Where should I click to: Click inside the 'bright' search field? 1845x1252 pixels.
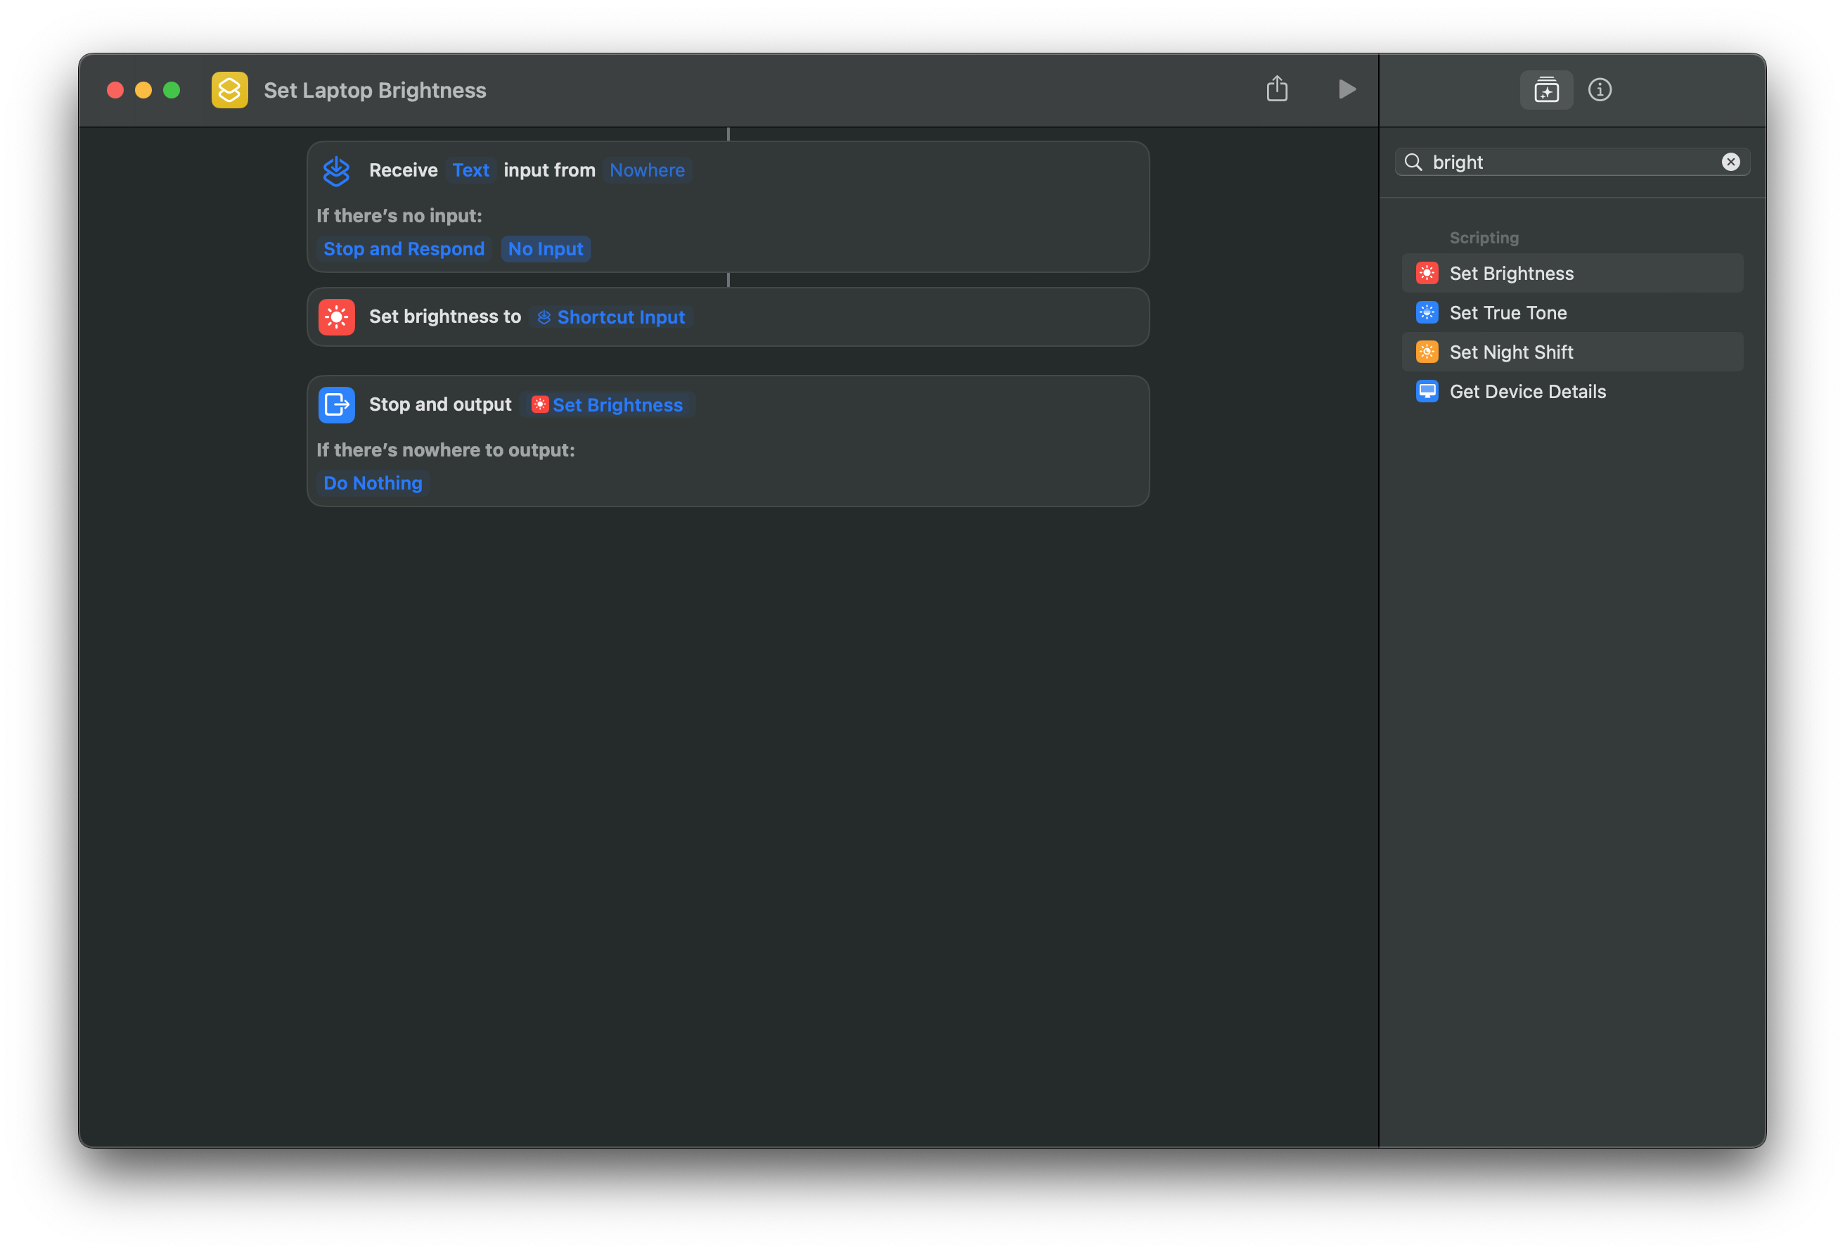click(1572, 162)
